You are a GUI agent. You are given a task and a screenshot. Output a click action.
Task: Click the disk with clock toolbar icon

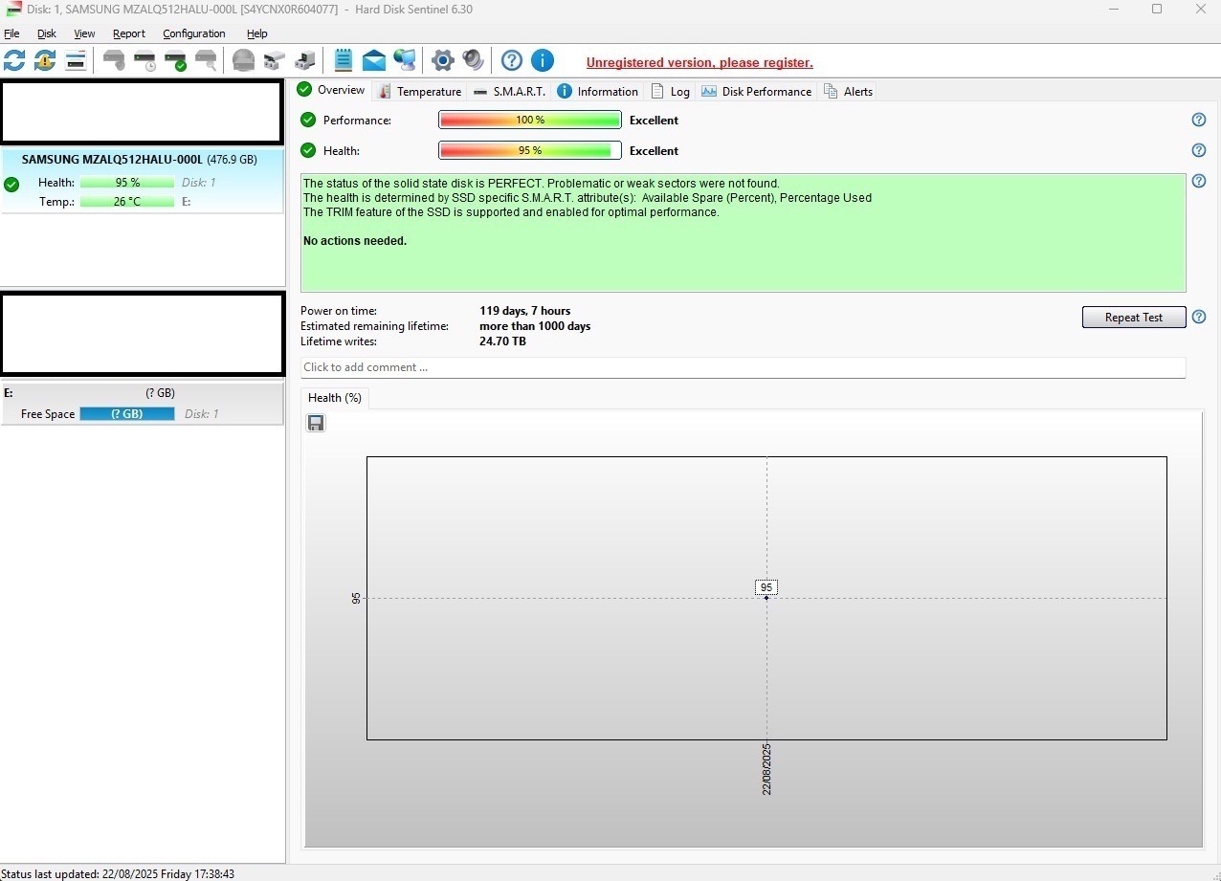click(144, 61)
